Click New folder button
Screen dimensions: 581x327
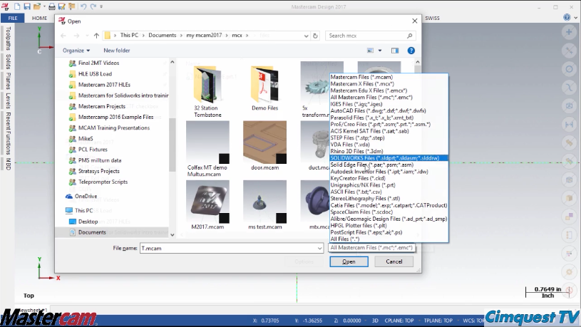point(117,51)
